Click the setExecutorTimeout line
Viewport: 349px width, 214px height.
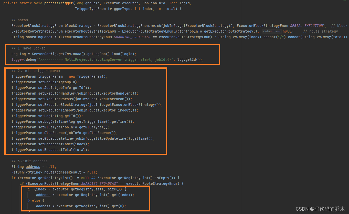(75, 110)
